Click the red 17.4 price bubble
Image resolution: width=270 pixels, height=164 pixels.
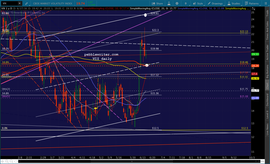coord(254,74)
